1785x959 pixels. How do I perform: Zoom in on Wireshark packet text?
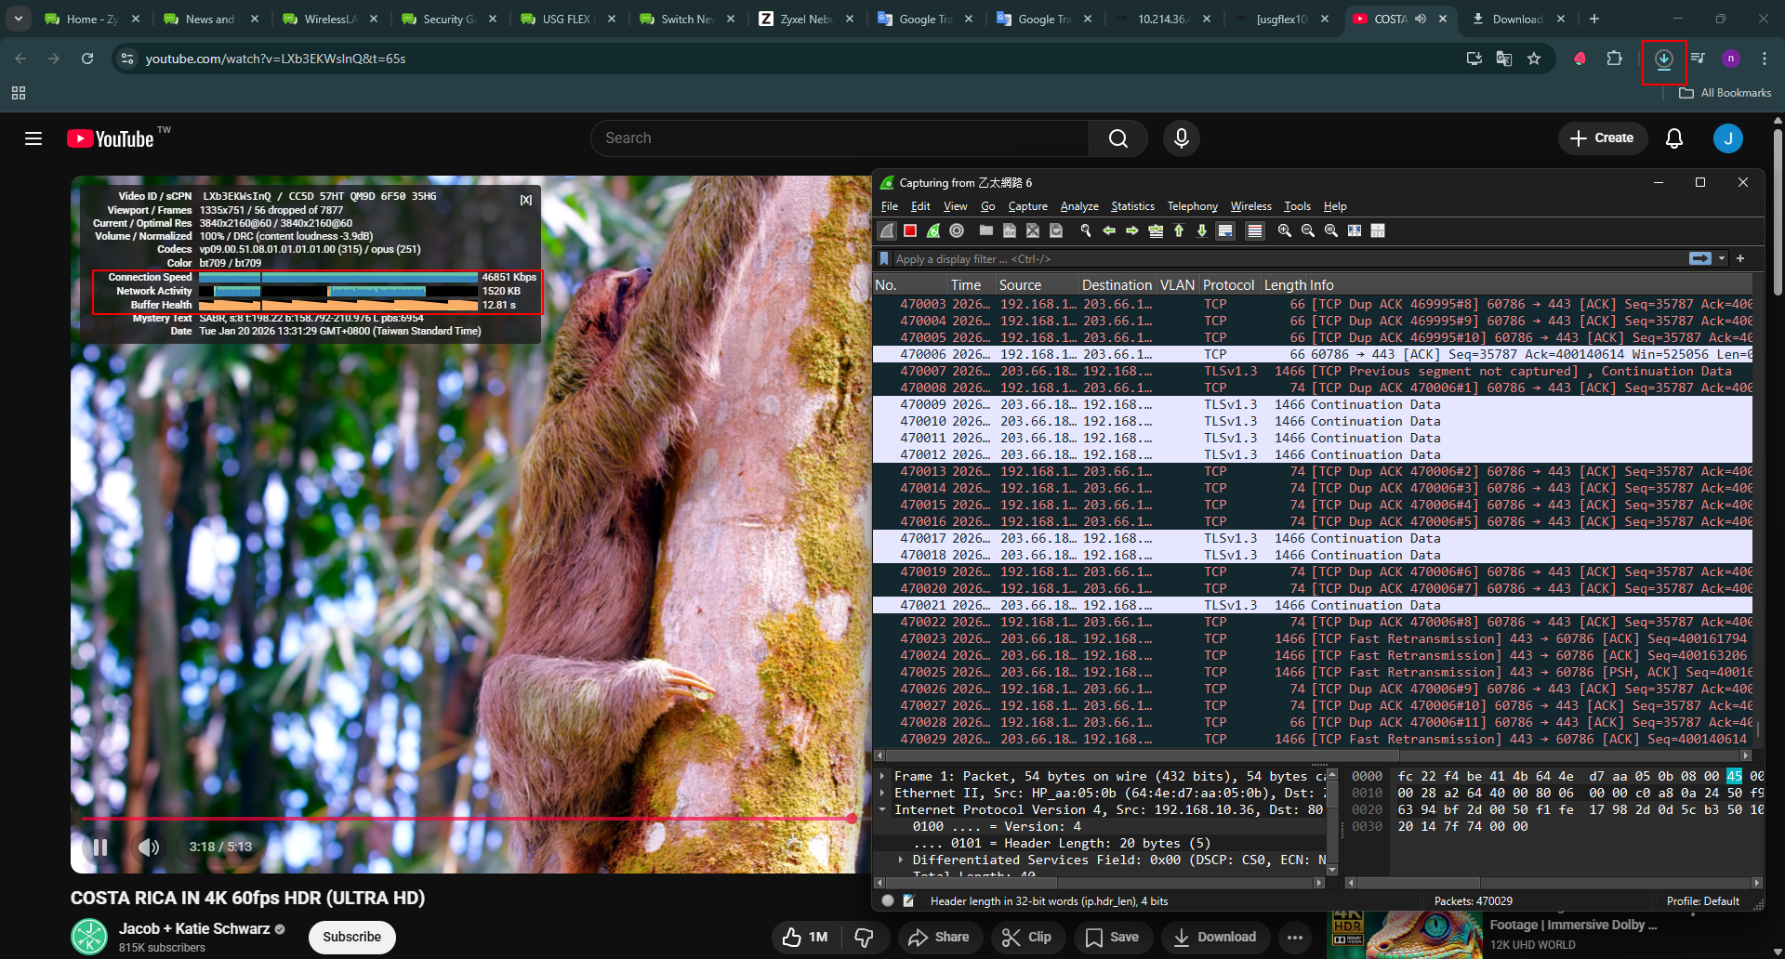[x=1285, y=230]
